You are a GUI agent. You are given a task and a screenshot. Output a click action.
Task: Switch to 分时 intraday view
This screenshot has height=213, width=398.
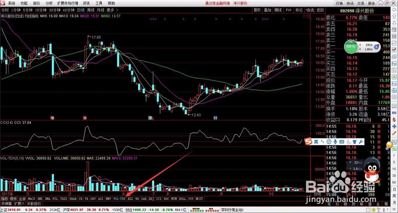5,10
